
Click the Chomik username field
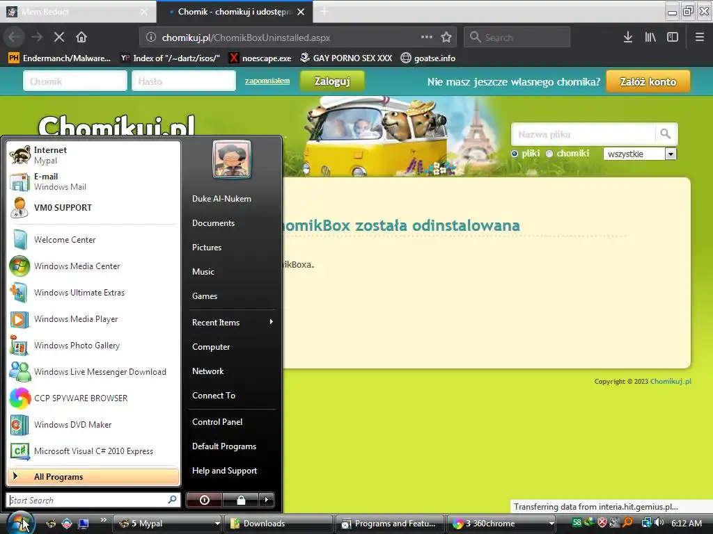[x=75, y=81]
